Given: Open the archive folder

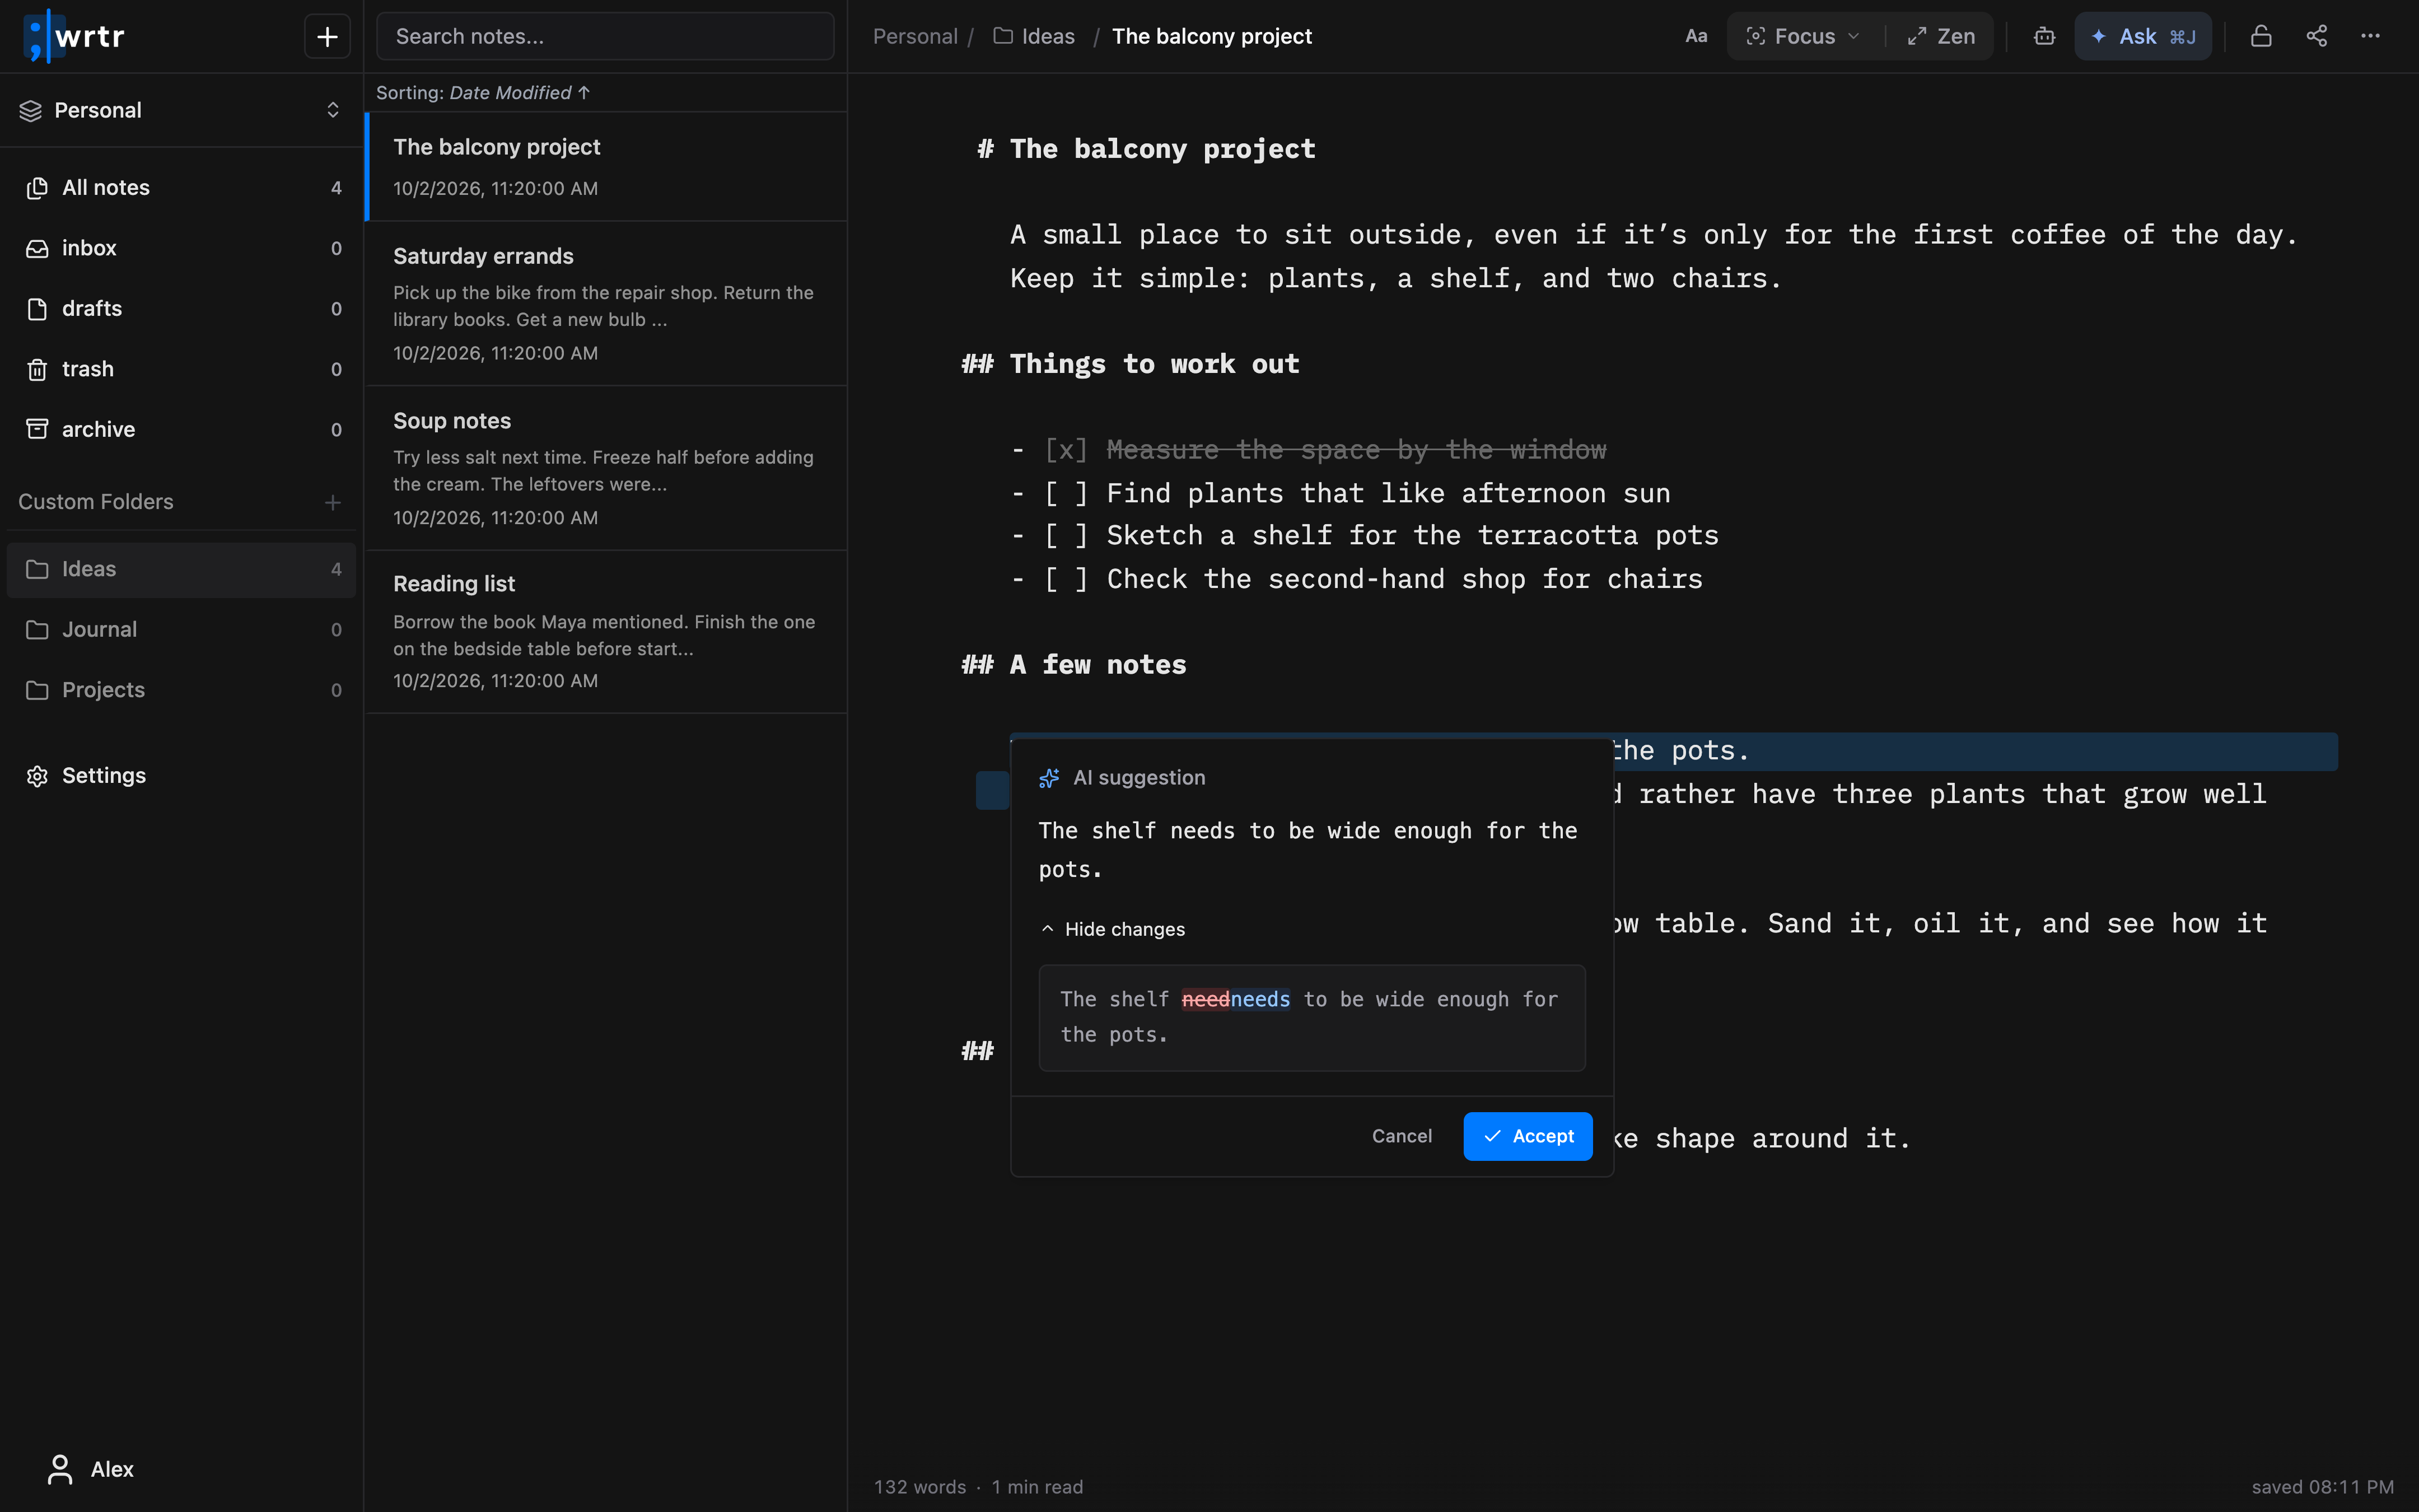Looking at the screenshot, I should 182,429.
